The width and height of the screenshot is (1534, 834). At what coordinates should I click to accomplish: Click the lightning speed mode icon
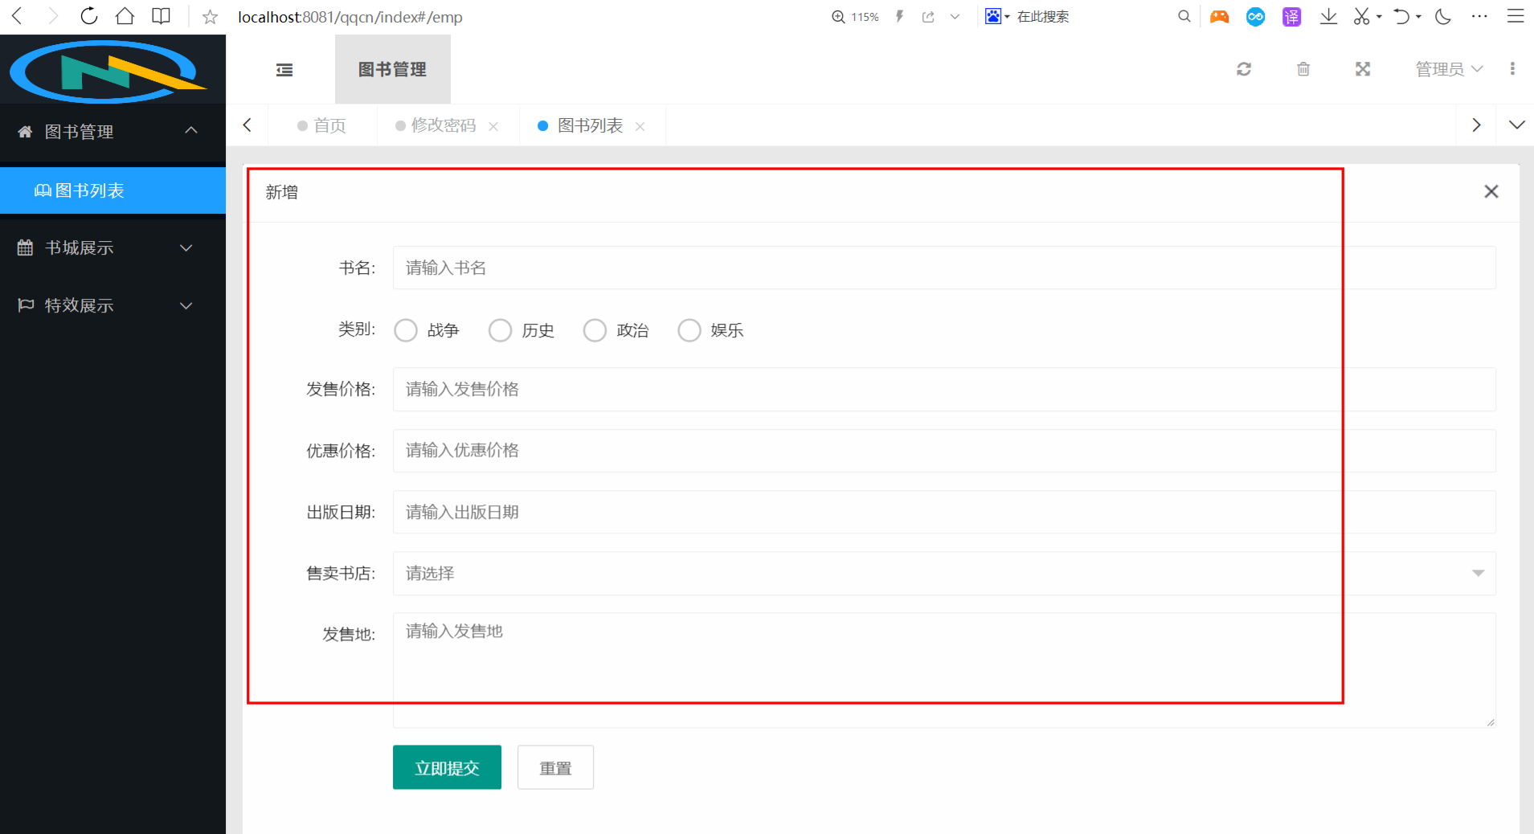[x=899, y=16]
